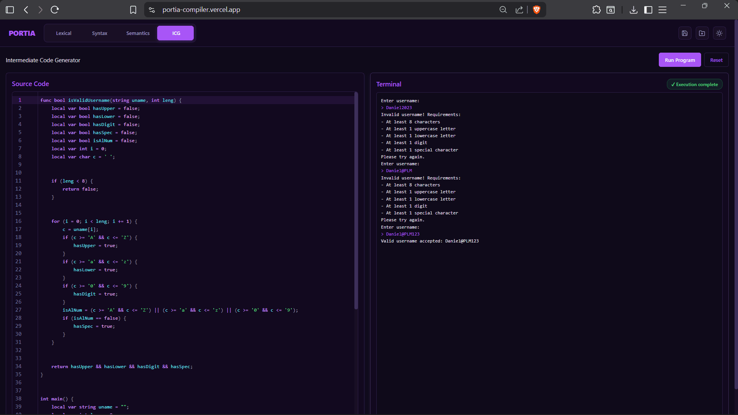The image size is (738, 415).
Task: Switch to the Syntax tab
Action: click(100, 33)
